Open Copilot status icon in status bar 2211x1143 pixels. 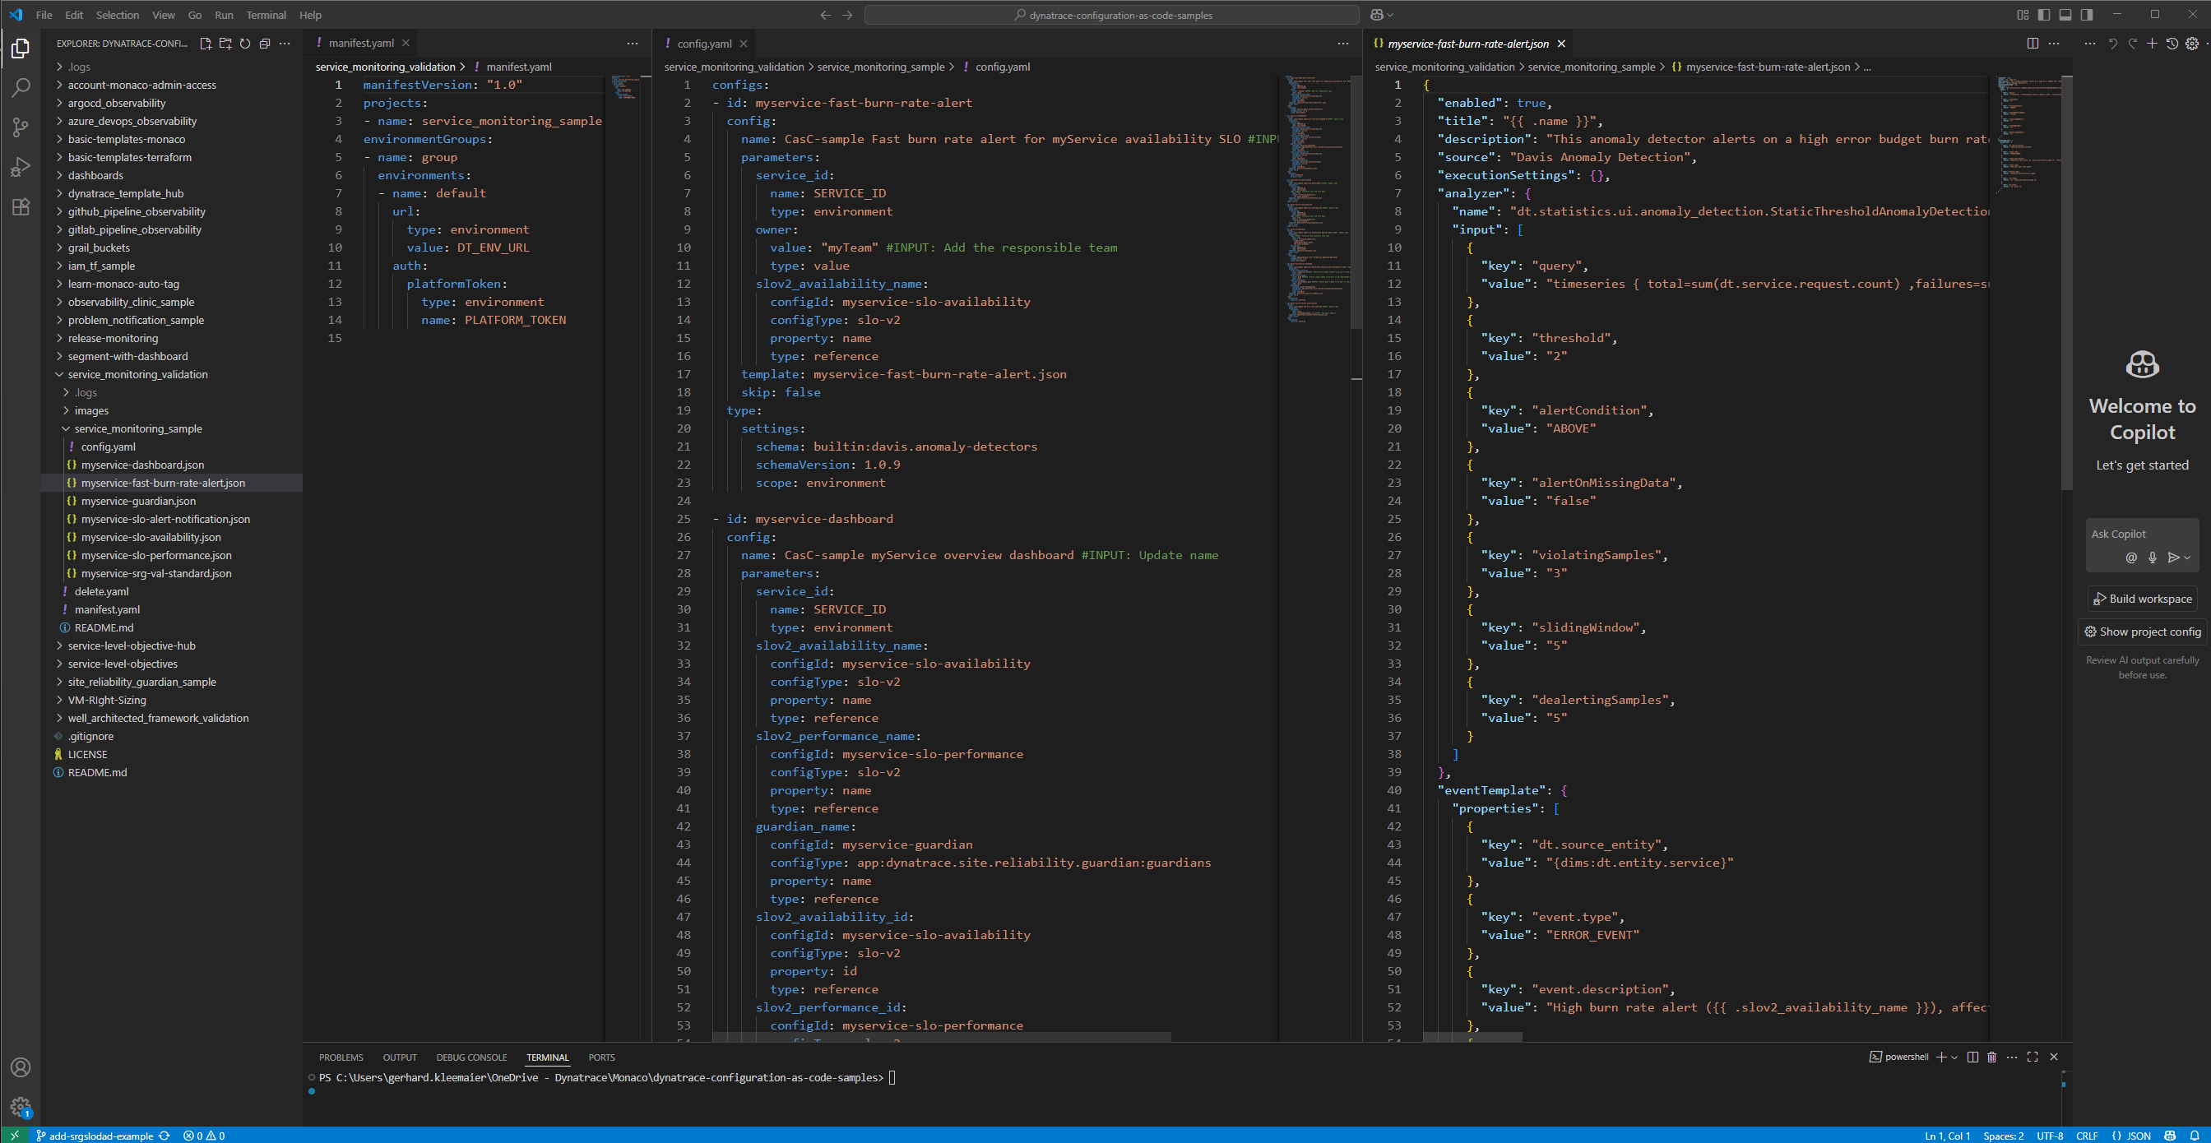point(2170,1136)
